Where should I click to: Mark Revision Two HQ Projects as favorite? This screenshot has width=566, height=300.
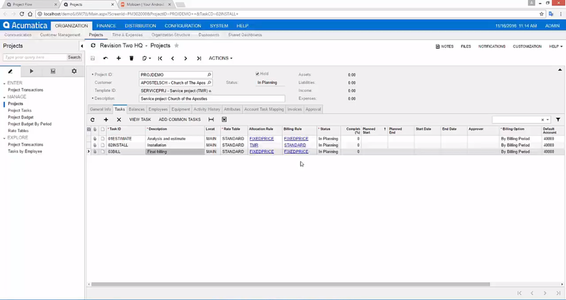[177, 46]
